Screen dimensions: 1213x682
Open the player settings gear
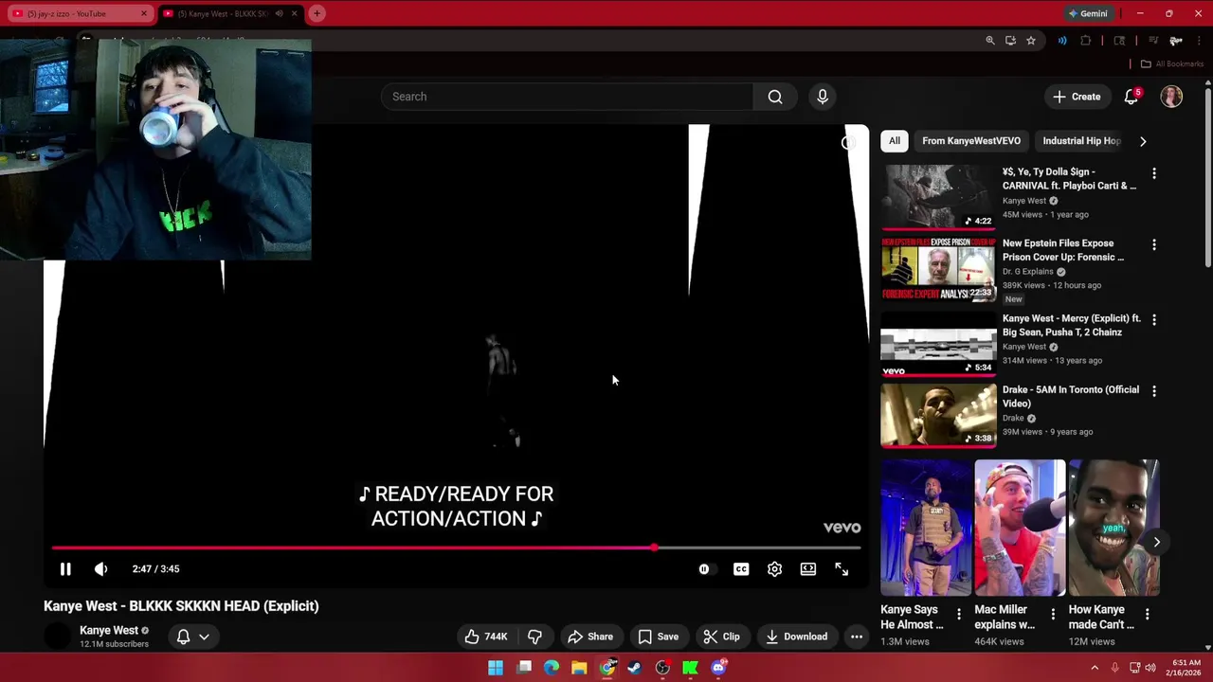(x=774, y=569)
